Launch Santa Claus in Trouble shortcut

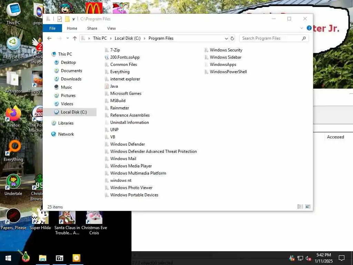click(x=67, y=223)
